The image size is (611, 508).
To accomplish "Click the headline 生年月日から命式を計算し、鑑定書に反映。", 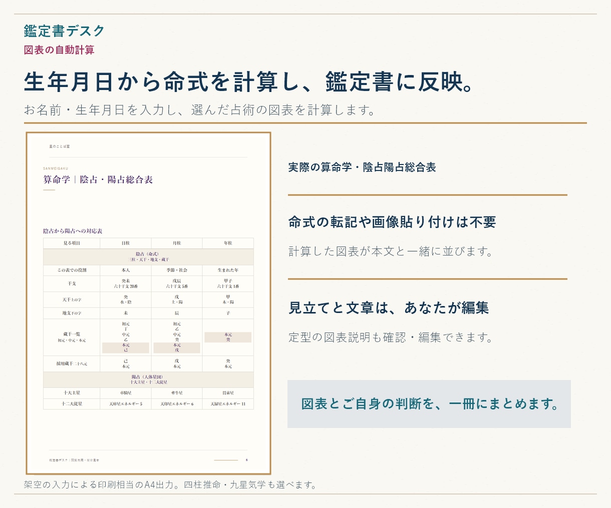I will pyautogui.click(x=249, y=82).
